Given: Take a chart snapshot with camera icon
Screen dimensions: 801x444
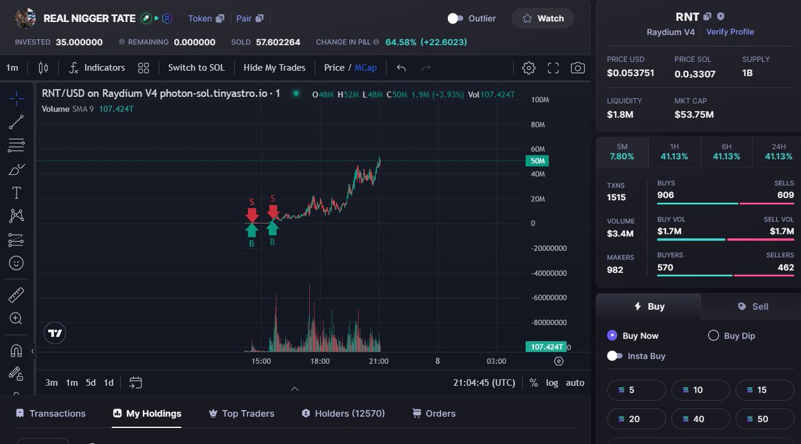Looking at the screenshot, I should point(578,67).
